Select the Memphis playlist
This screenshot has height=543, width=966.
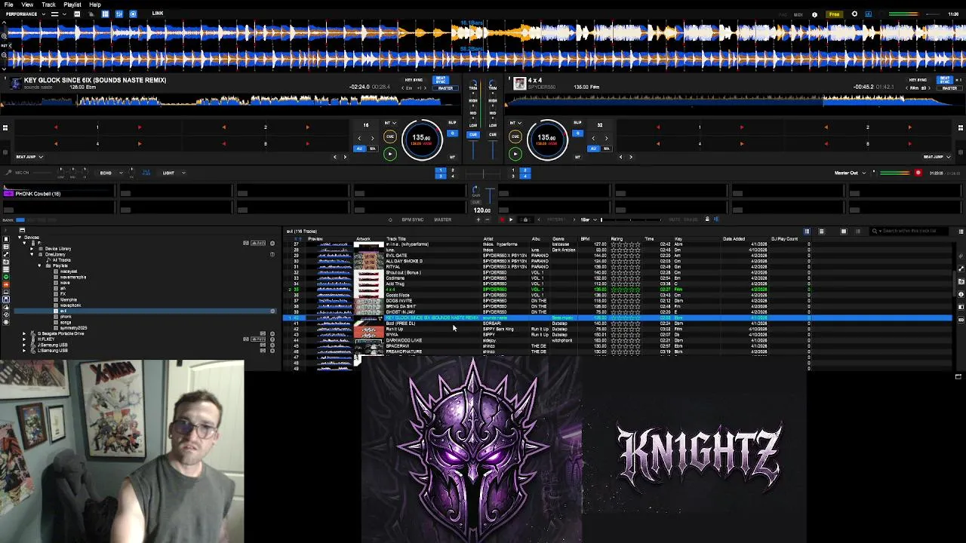[x=68, y=299]
